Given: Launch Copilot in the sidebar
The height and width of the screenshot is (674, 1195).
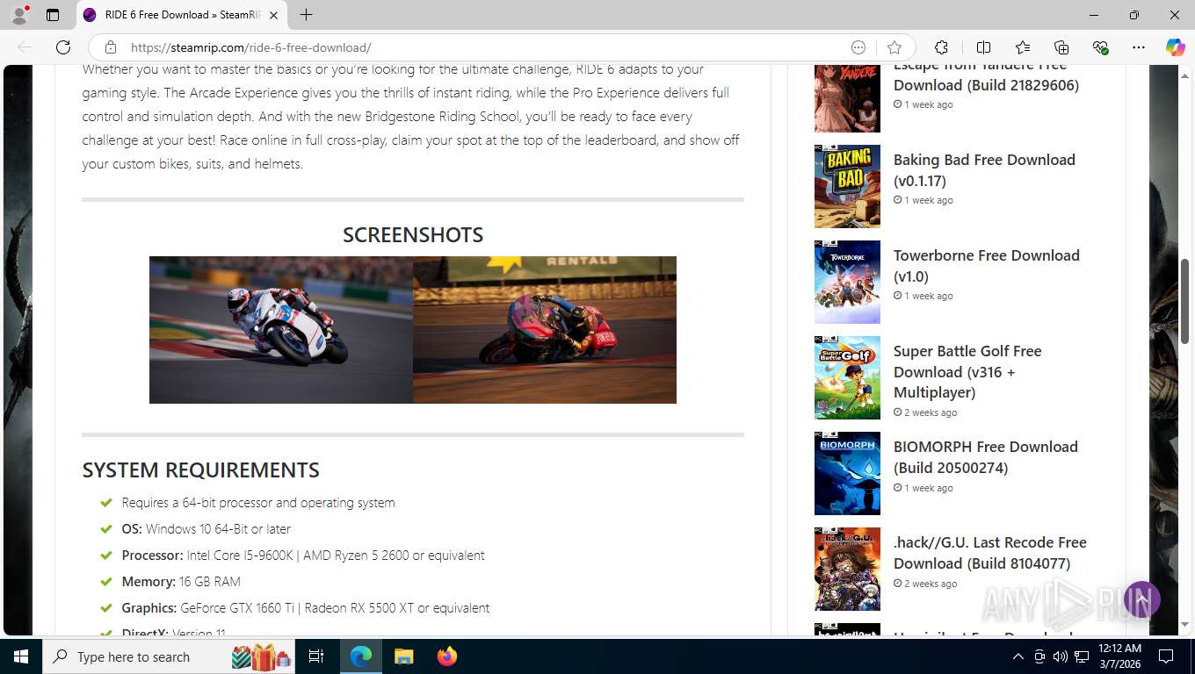Looking at the screenshot, I should (1175, 47).
